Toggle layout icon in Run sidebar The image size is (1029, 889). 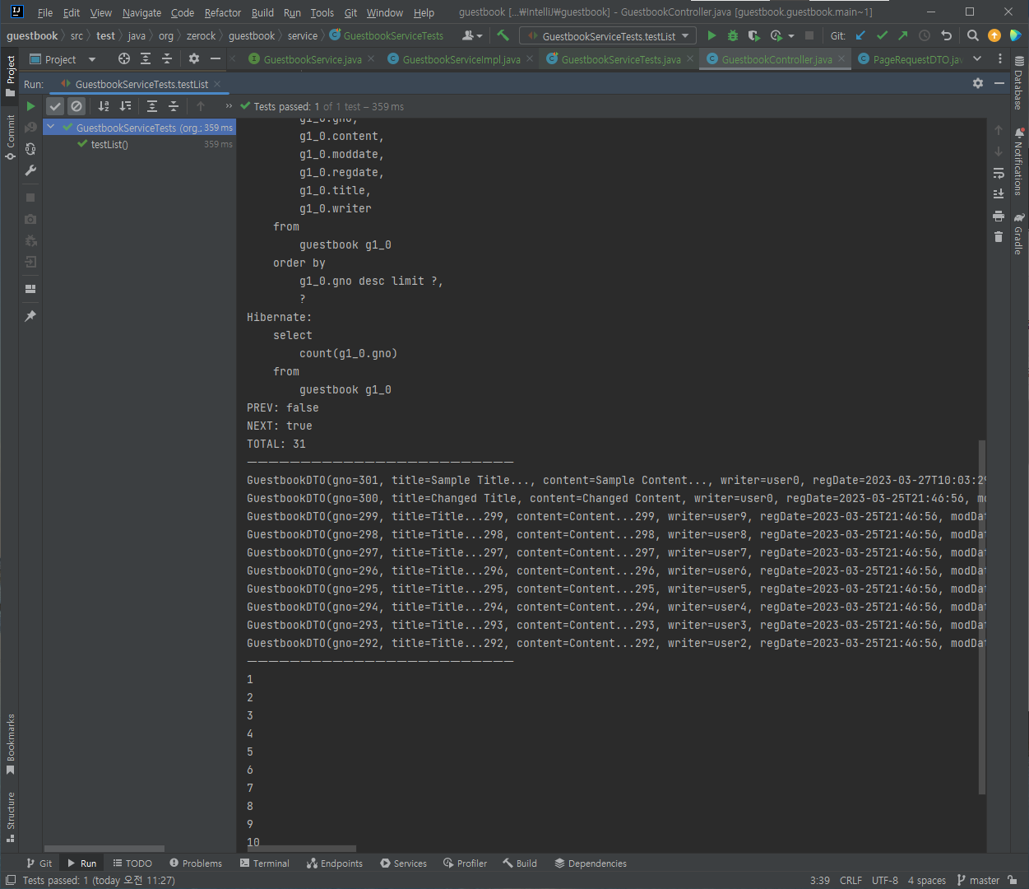(x=30, y=289)
